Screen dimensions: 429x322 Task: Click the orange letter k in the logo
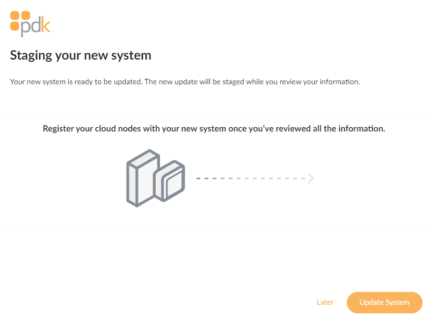46,25
